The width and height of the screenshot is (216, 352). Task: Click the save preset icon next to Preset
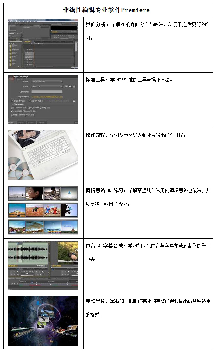66,86
